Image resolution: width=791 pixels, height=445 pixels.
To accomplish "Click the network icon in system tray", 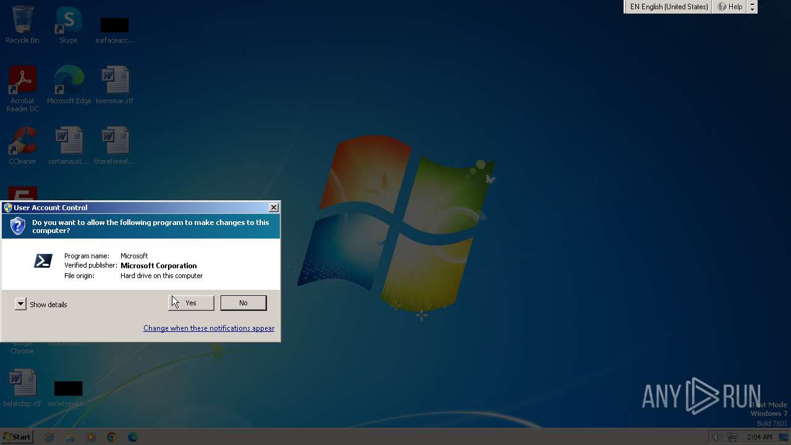I will (x=732, y=437).
